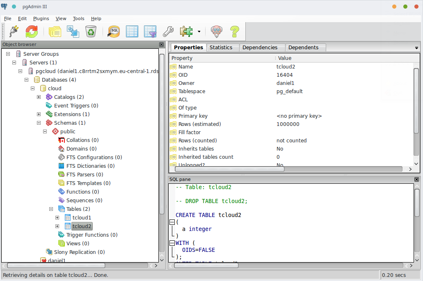Open the tab list dropdown arrow beside Dependents
This screenshot has height=281, width=423.
(x=416, y=48)
